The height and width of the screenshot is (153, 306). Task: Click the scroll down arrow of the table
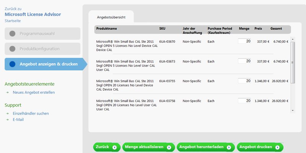point(293,110)
